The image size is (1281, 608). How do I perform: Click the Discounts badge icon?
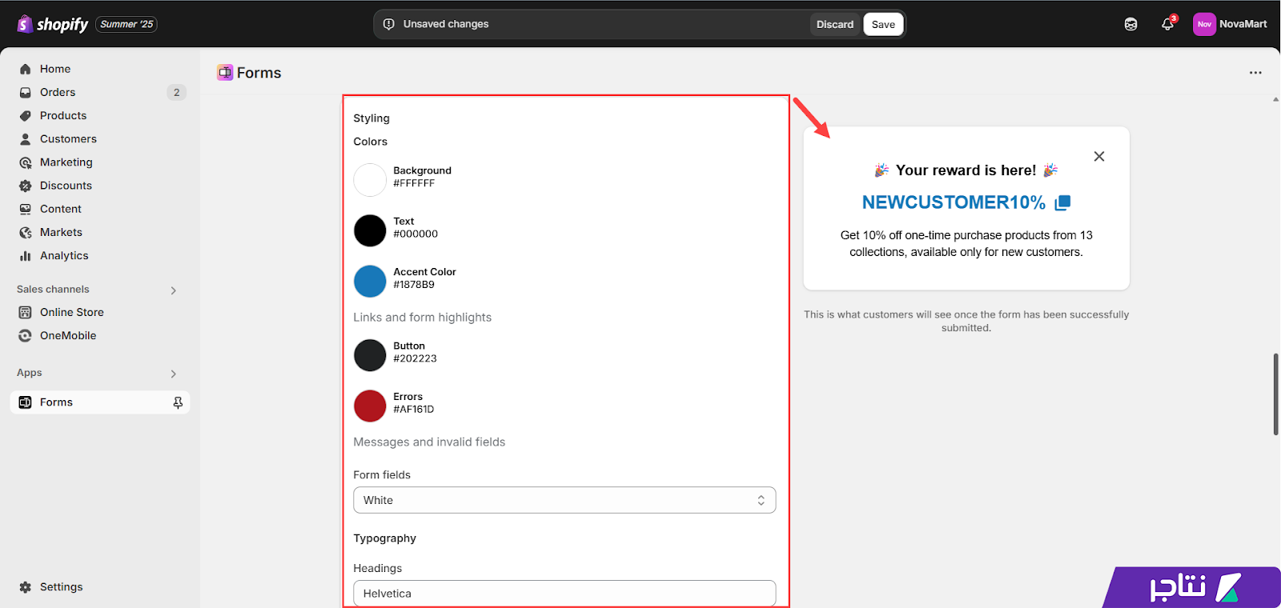(26, 186)
